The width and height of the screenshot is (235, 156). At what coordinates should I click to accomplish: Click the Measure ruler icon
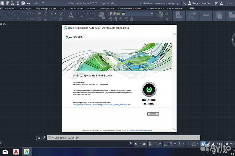pos(206,15)
